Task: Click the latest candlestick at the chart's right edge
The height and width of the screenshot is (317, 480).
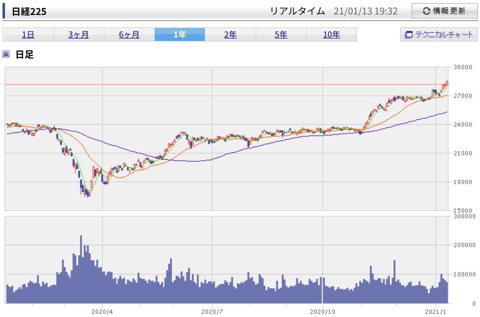Action: (447, 83)
